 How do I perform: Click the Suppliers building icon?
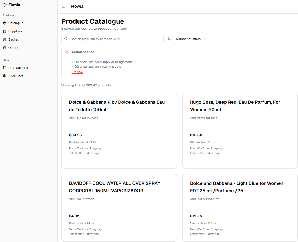pyautogui.click(x=5, y=31)
